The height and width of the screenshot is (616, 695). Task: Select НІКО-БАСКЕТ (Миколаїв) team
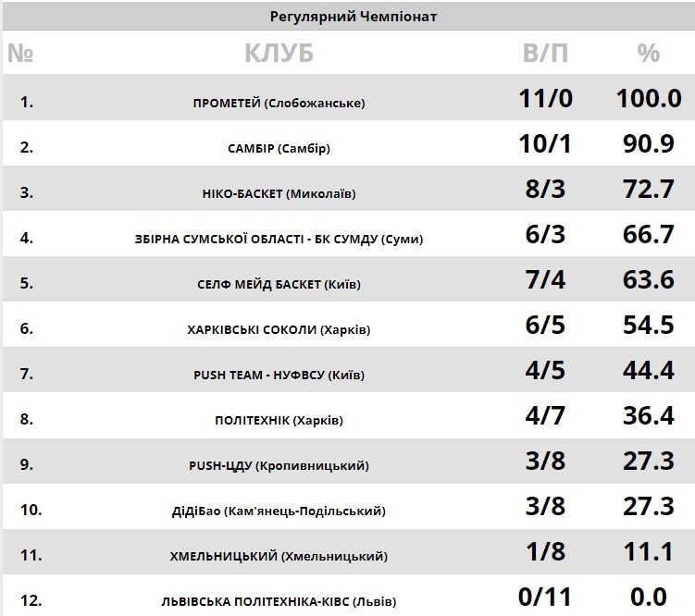pos(279,193)
